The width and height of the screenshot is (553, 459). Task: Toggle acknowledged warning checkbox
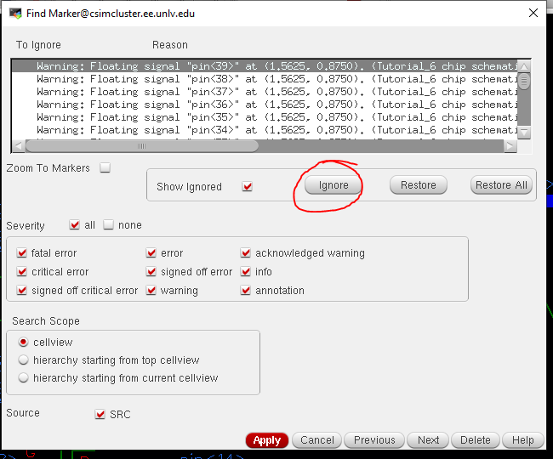(246, 252)
